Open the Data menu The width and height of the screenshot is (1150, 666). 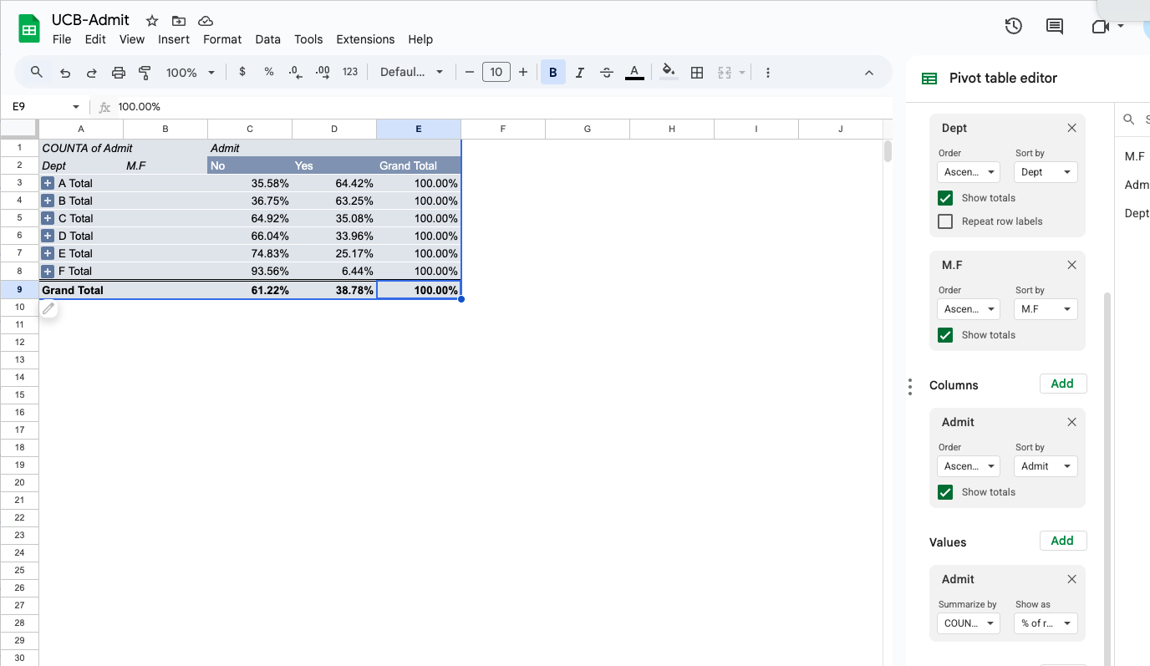267,39
